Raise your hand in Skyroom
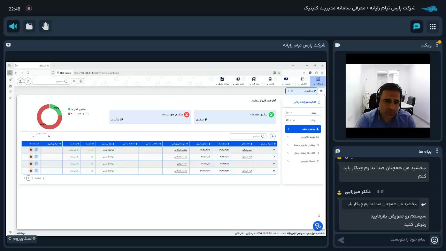Viewport: 446px width, 251px height. (45, 26)
